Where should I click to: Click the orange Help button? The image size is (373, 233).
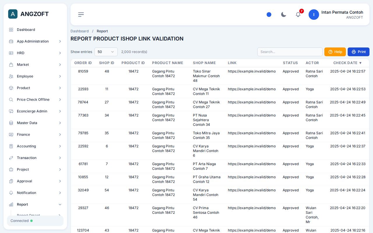click(335, 52)
